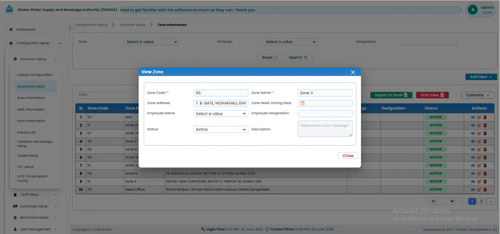The width and height of the screenshot is (500, 234).
Task: Edit the Zone V row with the pencil icon
Action: 479,141
